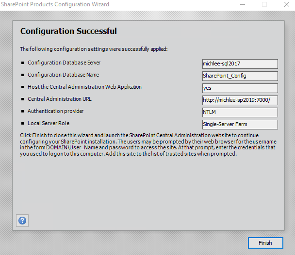The height and width of the screenshot is (255, 295).
Task: Select the Central Administration URL http://michlee-sp2019:7000/ field
Action: pos(240,100)
